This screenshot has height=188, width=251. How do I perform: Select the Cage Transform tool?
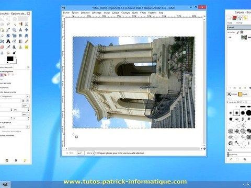[x=2, y=41]
